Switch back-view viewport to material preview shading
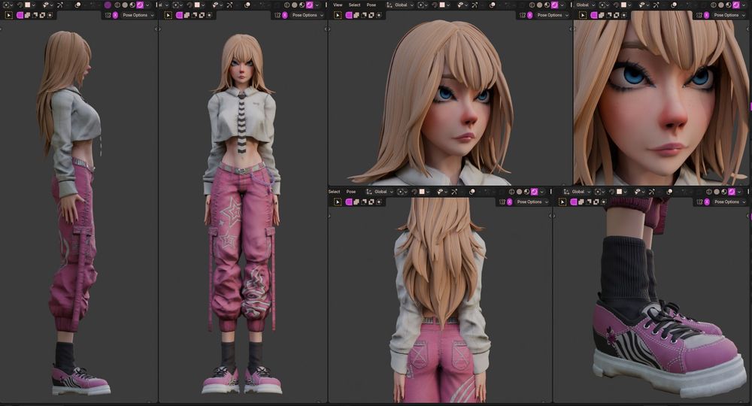 [526, 192]
